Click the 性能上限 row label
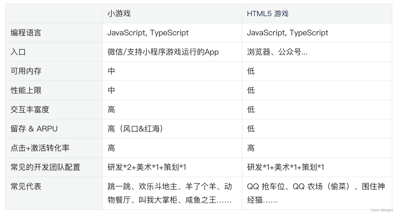 pos(26,90)
